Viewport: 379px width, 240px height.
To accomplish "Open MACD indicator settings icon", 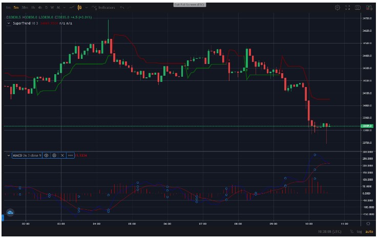I will coord(54,156).
